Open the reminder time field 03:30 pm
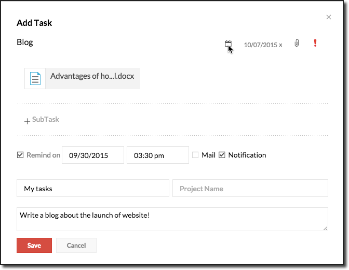This screenshot has width=349, height=270. tap(157, 155)
